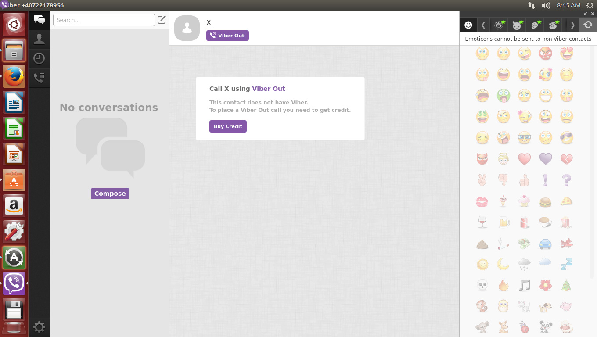Pick the wine glass emoticon
The height and width of the screenshot is (337, 597).
tap(482, 222)
